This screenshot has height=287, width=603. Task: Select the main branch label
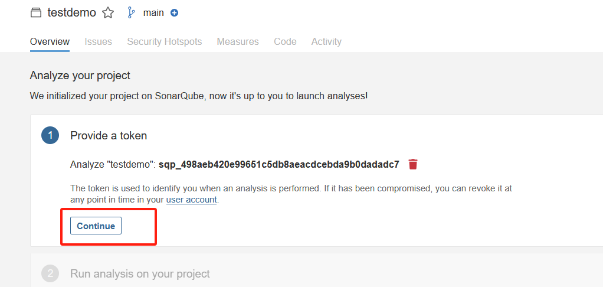153,13
